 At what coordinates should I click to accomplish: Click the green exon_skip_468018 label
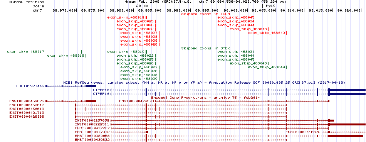[65, 56]
